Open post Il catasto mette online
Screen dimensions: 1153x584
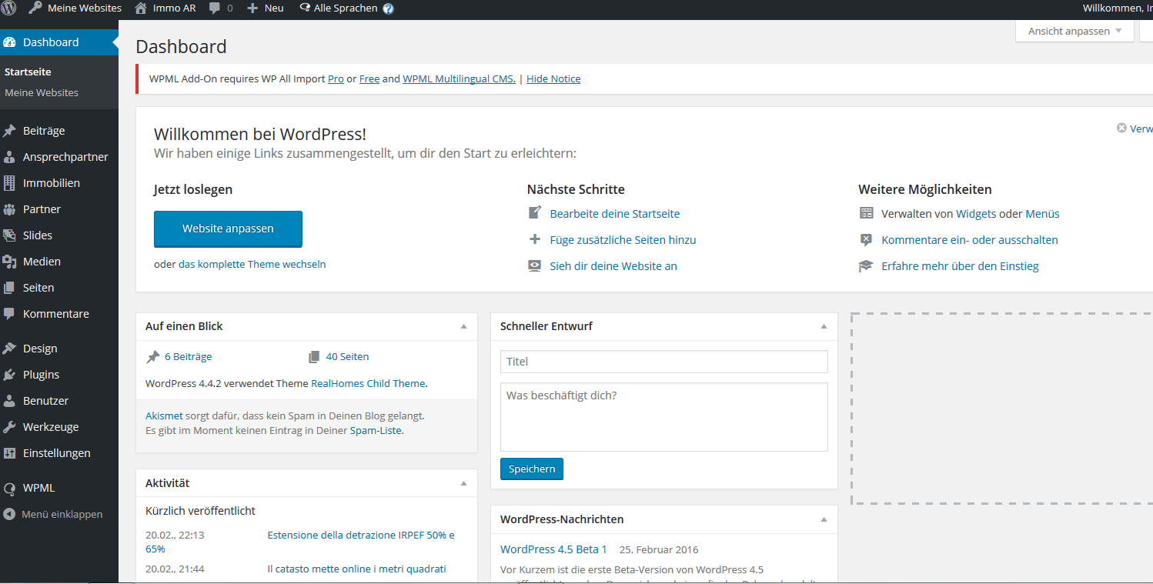coord(356,569)
